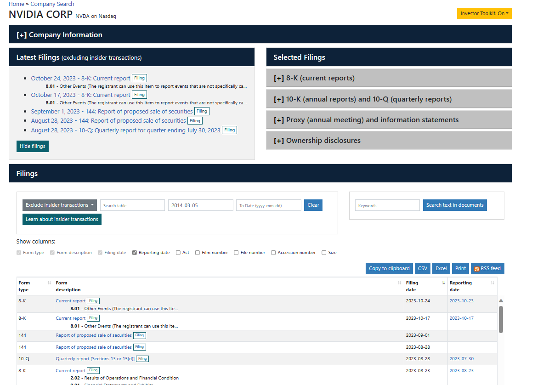Click Filing badge next to September 1 144

pos(202,111)
